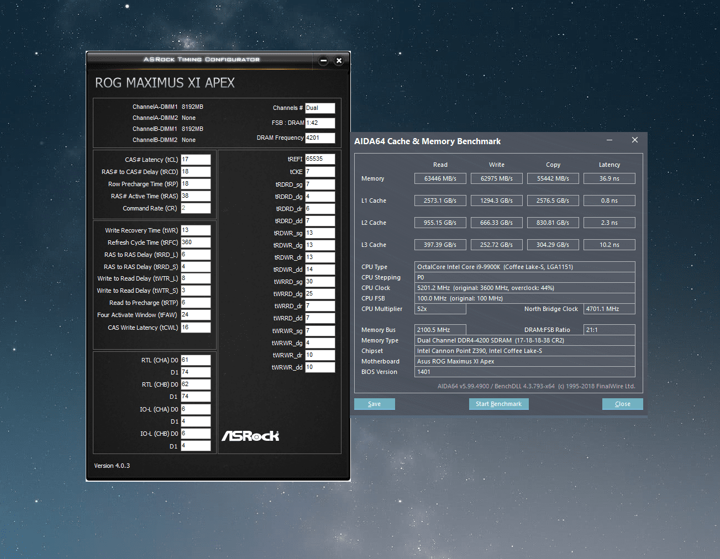Select the RAS# Active Time (tRAS) field
Screen dimensions: 720x559
[x=196, y=196]
